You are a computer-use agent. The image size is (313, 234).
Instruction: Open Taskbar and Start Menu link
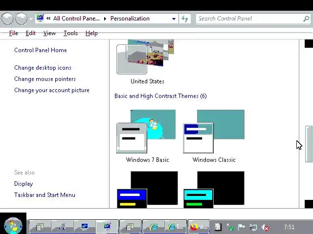click(x=45, y=195)
